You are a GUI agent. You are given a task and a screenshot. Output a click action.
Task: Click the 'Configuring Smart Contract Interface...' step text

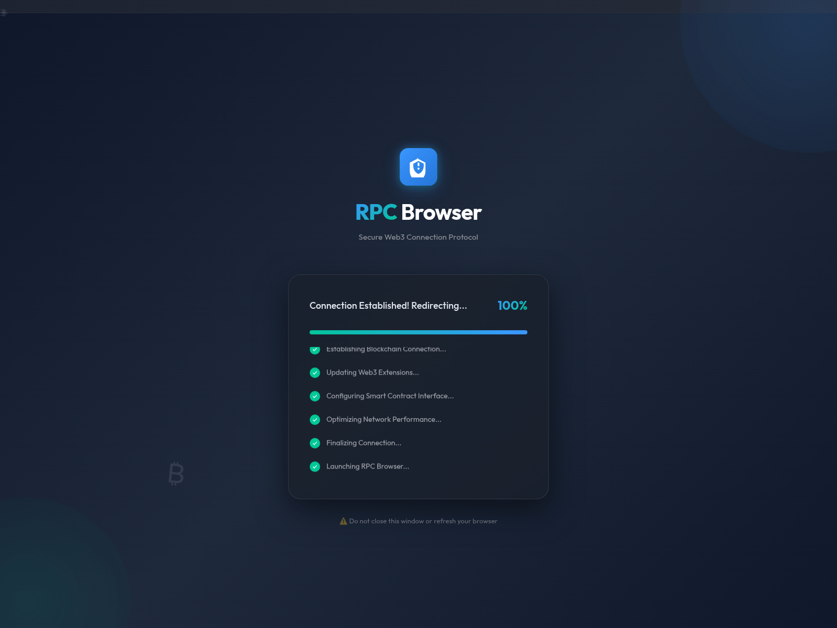tap(390, 396)
